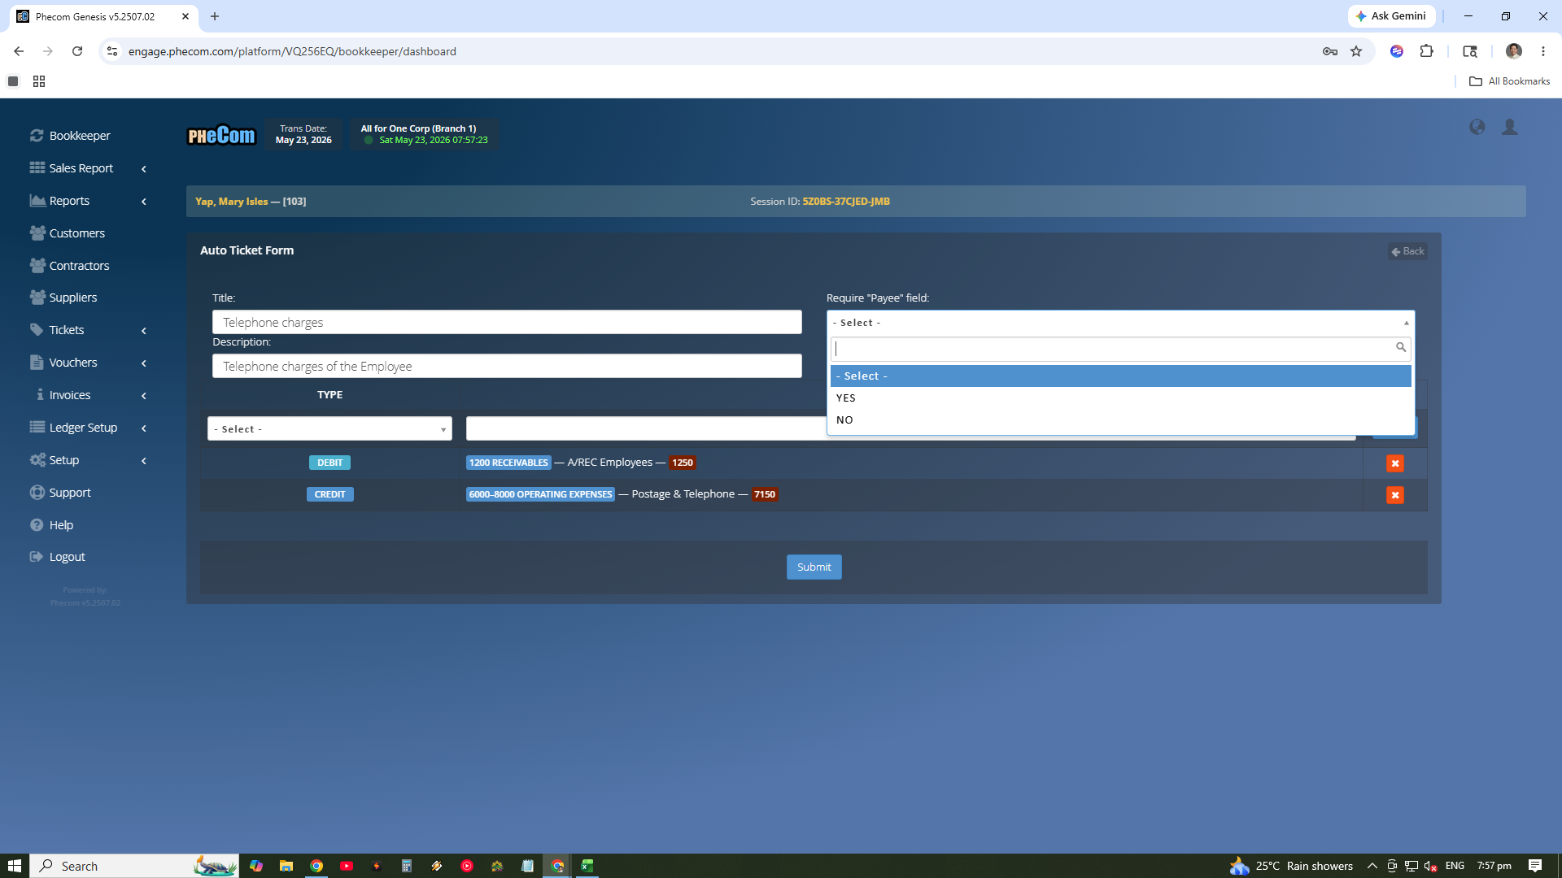Click the Support lifebuoy icon
1562x878 pixels.
pyautogui.click(x=37, y=492)
